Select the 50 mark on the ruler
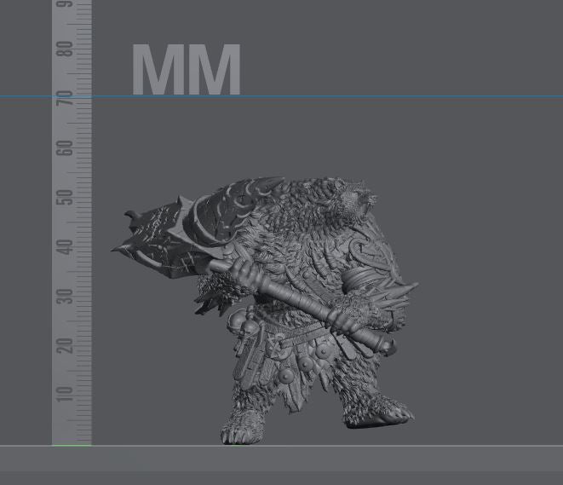 66,198
